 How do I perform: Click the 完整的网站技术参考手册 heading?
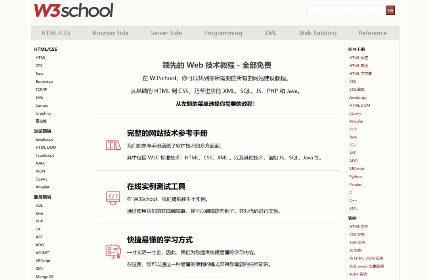coord(167,133)
